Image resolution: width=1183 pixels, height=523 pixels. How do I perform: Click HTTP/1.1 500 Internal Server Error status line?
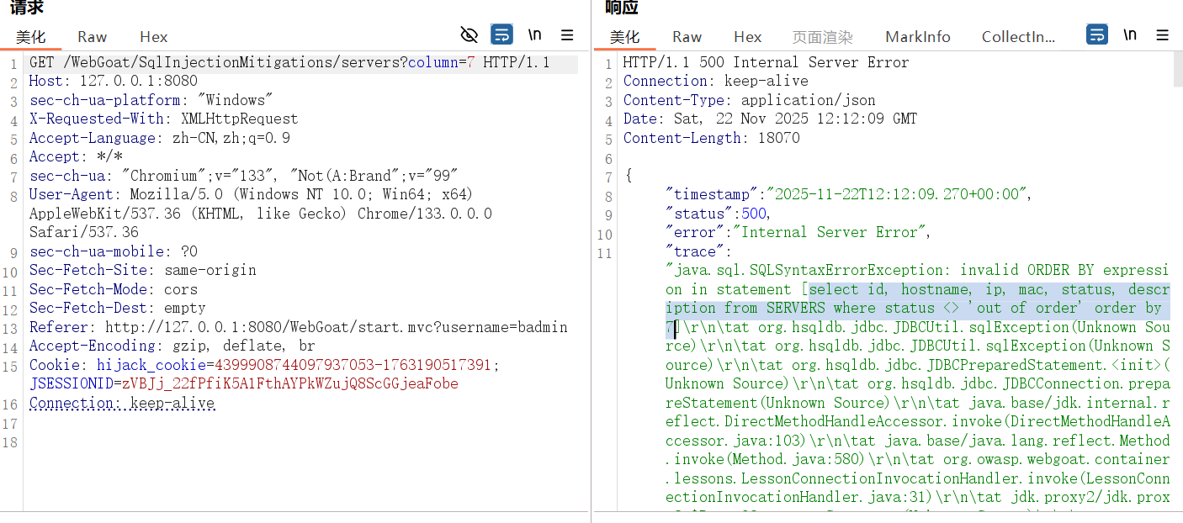click(767, 62)
